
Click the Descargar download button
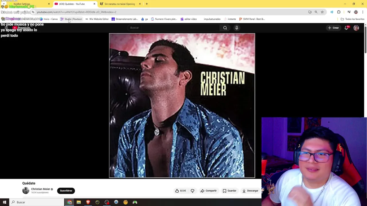coord(250,191)
